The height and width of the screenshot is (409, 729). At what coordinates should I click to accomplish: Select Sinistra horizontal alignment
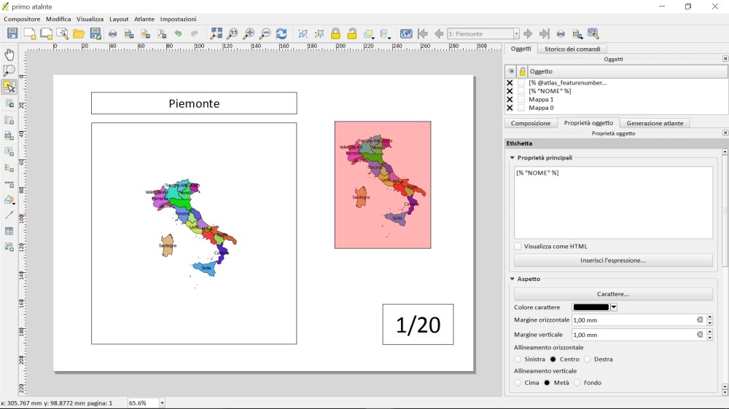[518, 360]
